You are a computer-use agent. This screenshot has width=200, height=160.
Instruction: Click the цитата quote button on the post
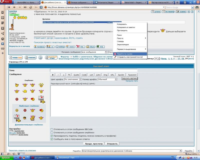[156, 11]
